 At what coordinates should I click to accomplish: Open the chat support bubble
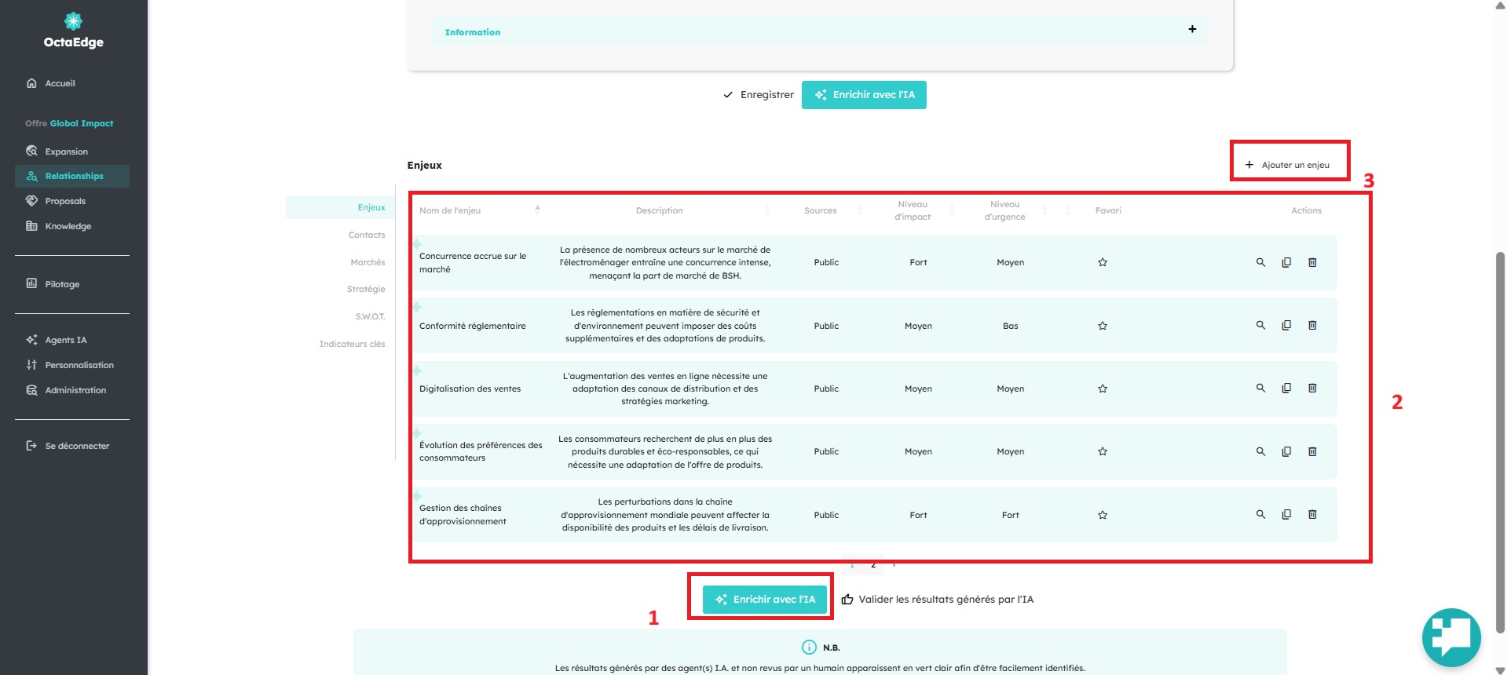tap(1451, 637)
